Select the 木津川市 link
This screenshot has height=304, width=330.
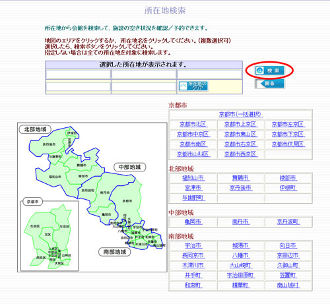(193, 265)
